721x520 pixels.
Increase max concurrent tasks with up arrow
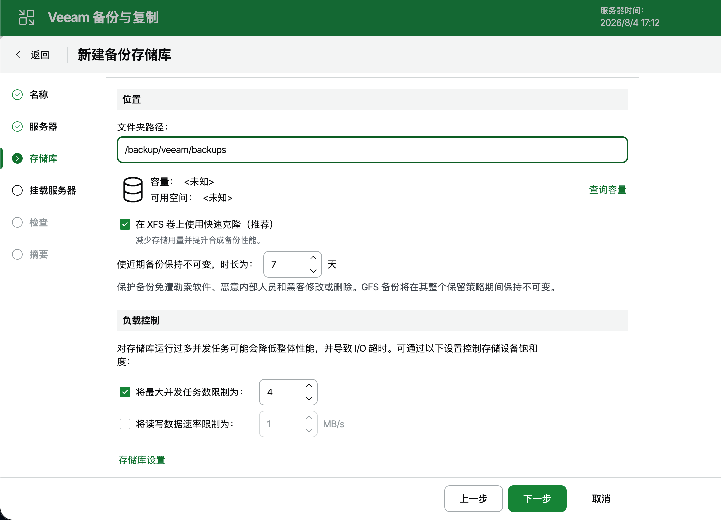coord(309,386)
